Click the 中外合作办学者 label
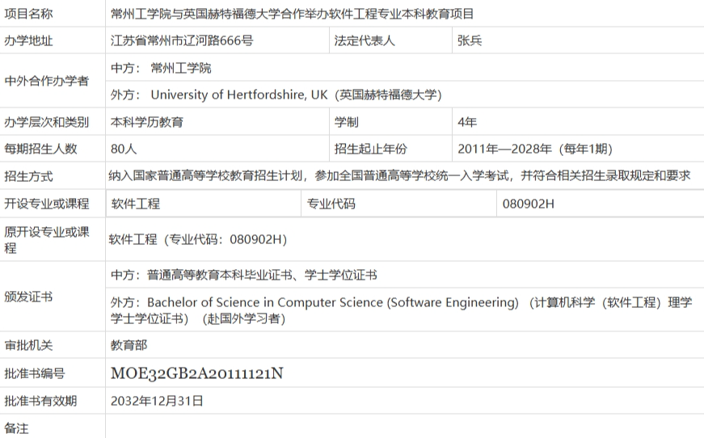The width and height of the screenshot is (704, 438). click(x=47, y=82)
